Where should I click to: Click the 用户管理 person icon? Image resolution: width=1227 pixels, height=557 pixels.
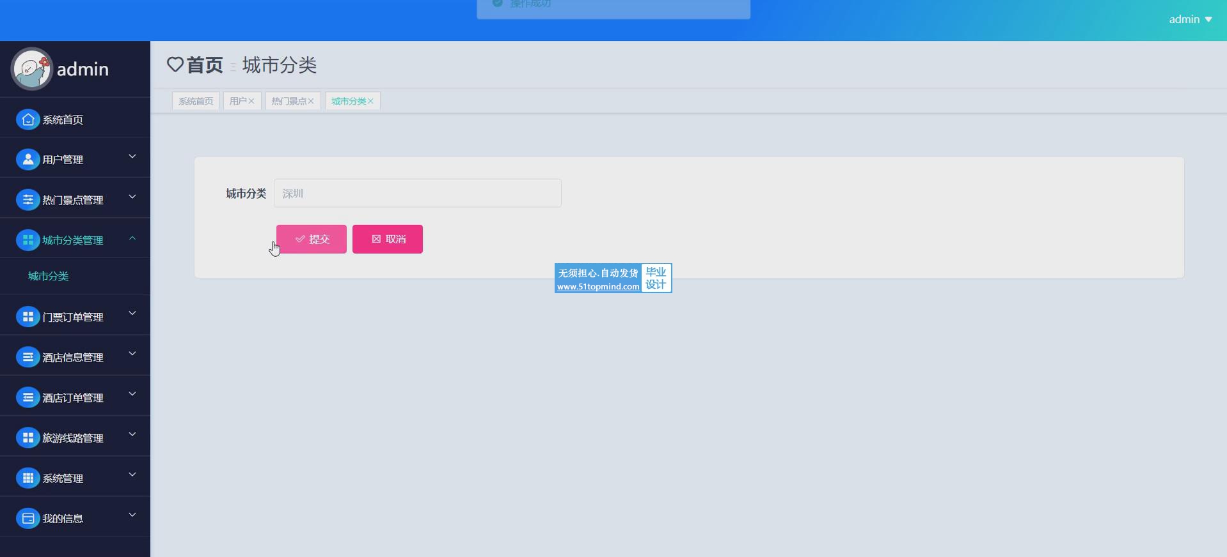(28, 159)
